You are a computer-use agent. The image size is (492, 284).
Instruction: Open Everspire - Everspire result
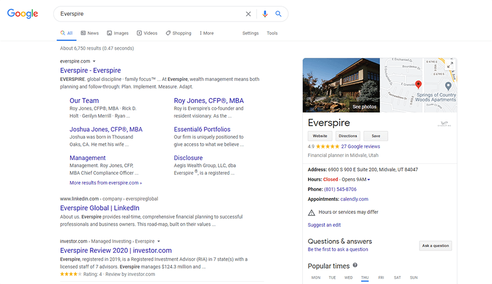(91, 71)
